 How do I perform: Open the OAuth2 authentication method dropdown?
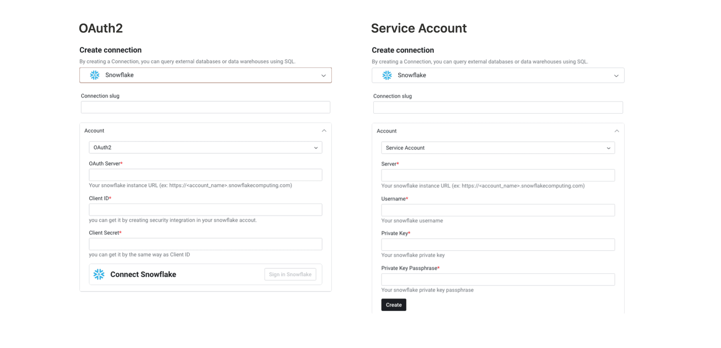205,148
